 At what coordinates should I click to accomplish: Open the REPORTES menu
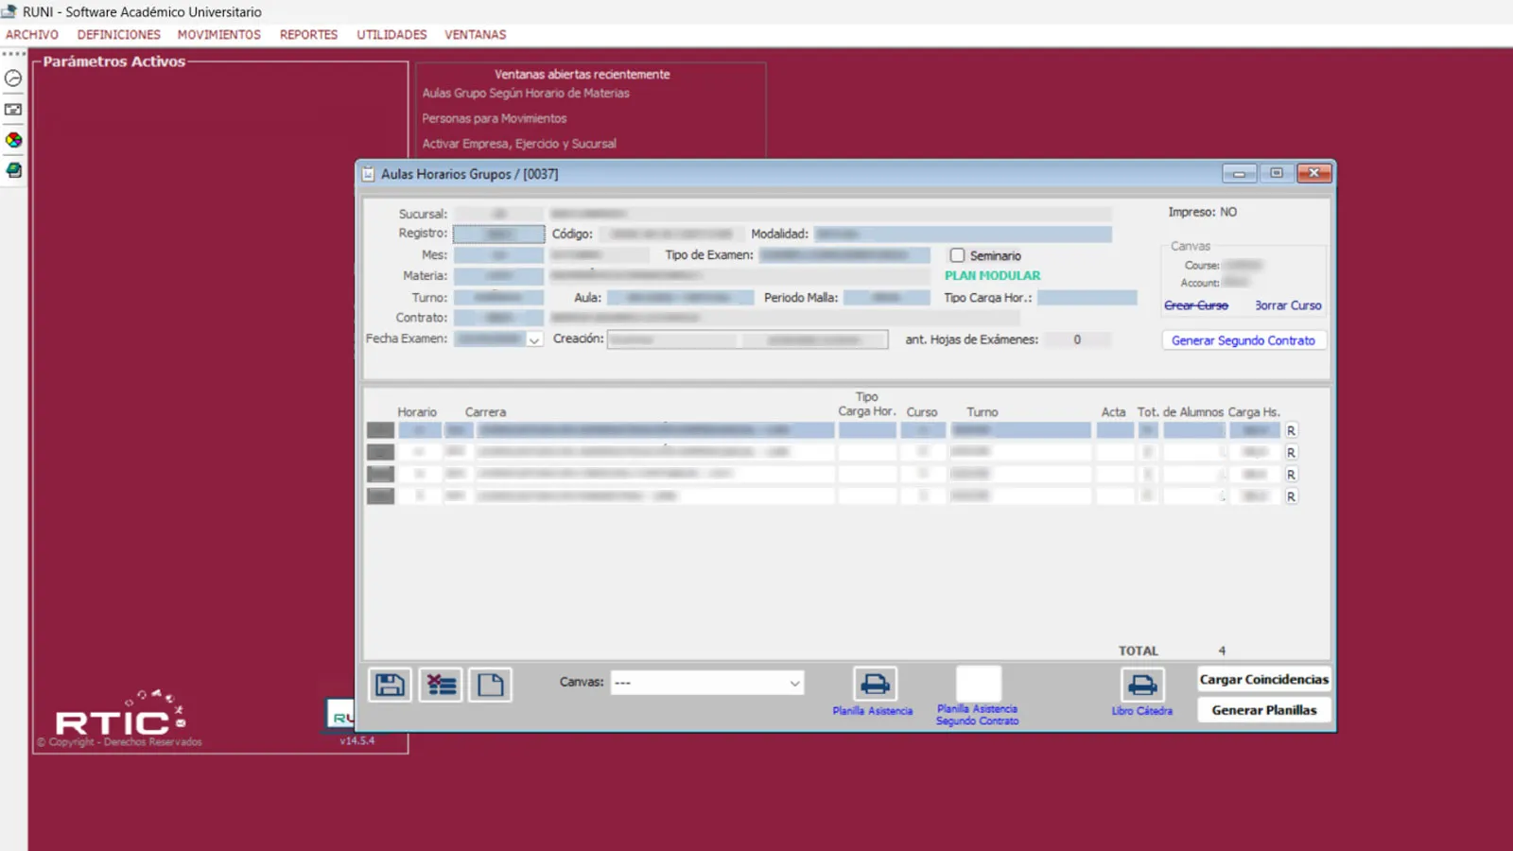tap(308, 35)
